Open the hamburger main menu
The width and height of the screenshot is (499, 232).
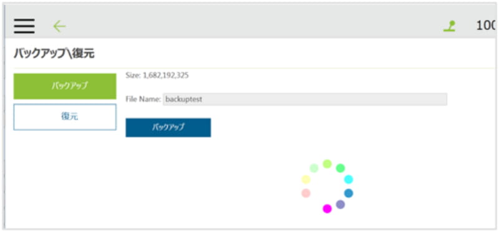[x=24, y=26]
